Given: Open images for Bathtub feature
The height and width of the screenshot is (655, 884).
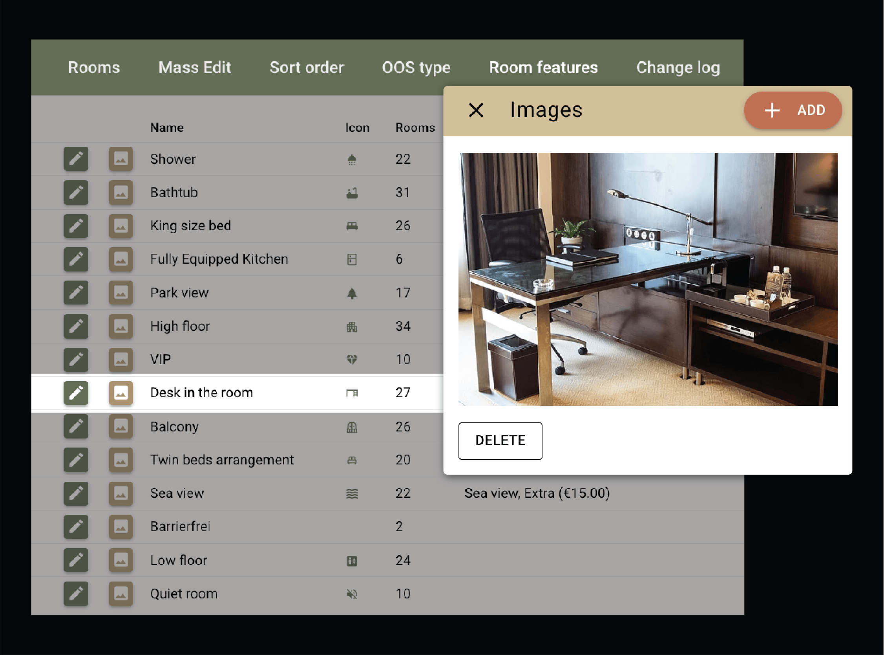Looking at the screenshot, I should coord(121,193).
